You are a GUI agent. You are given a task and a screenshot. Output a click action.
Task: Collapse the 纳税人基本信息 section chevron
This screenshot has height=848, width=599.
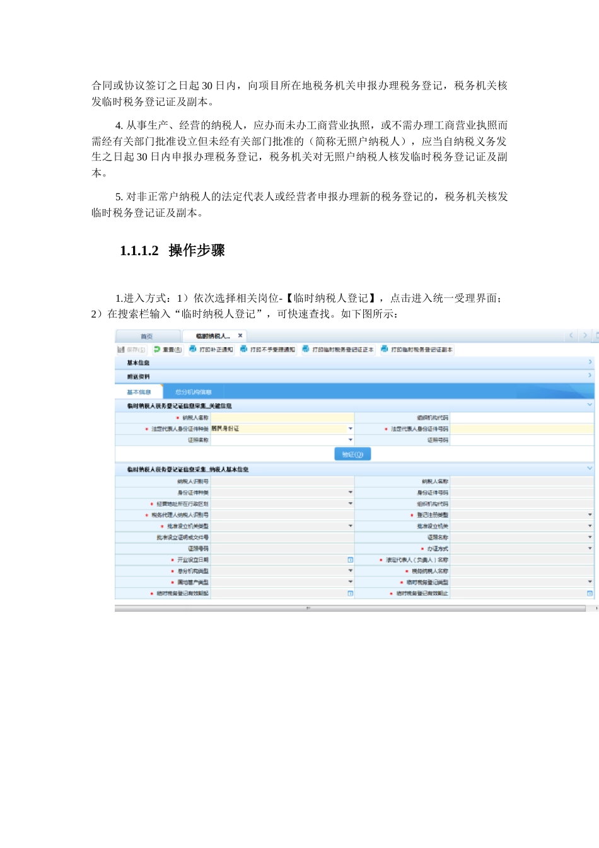[590, 469]
